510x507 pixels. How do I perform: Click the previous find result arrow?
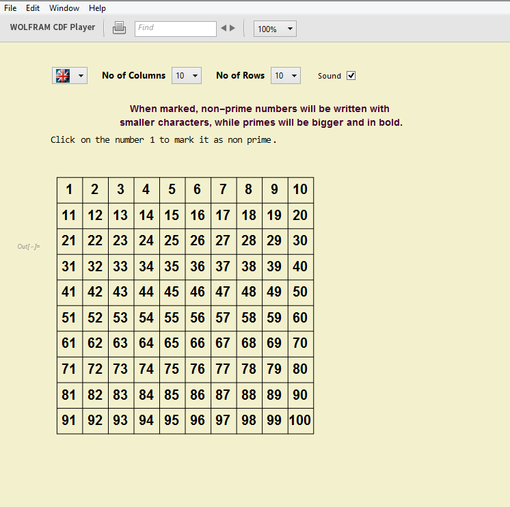tap(223, 29)
